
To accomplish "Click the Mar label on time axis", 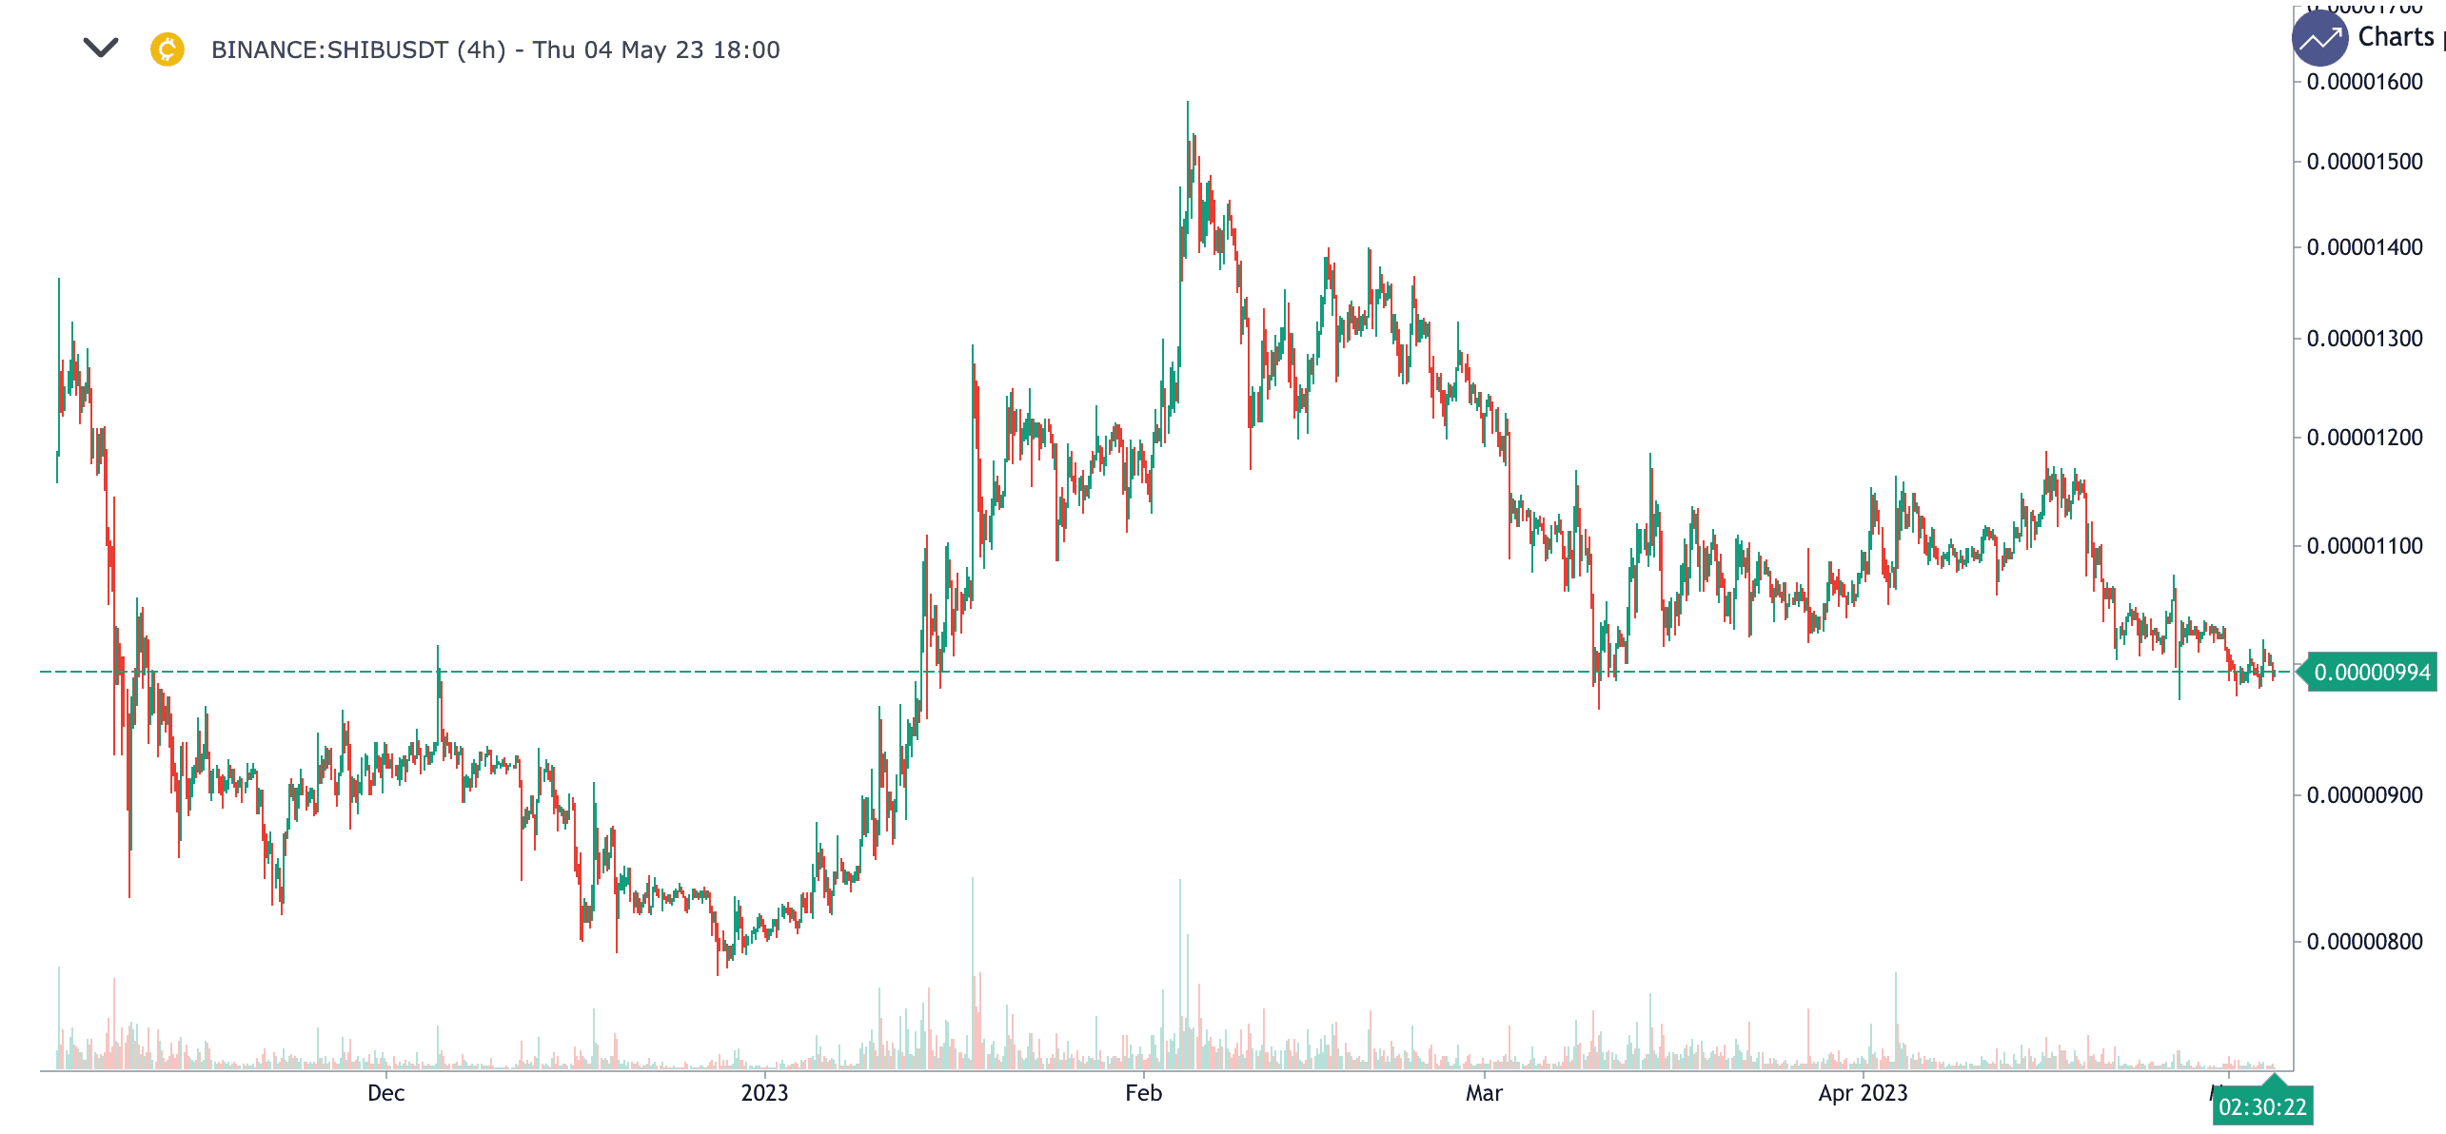I will 1484,1093.
